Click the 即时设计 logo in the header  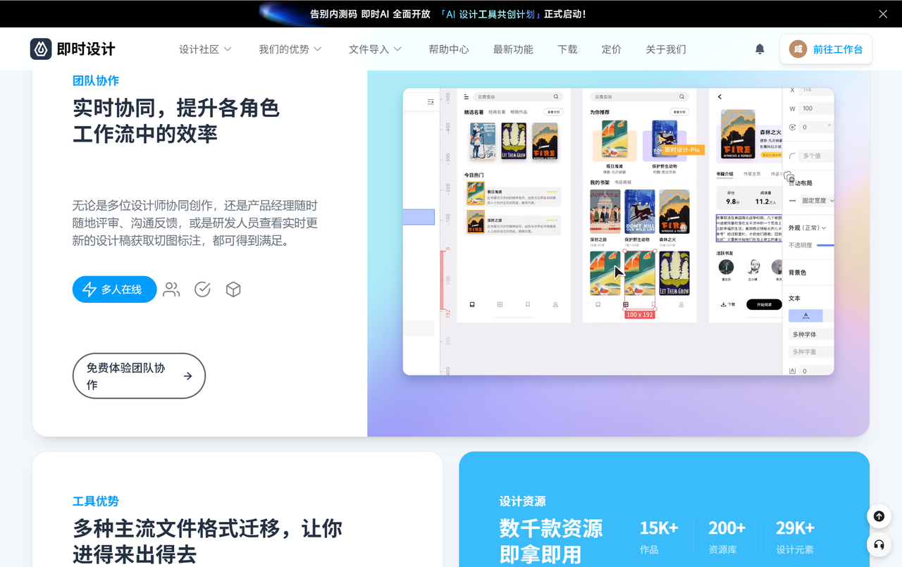pyautogui.click(x=73, y=49)
